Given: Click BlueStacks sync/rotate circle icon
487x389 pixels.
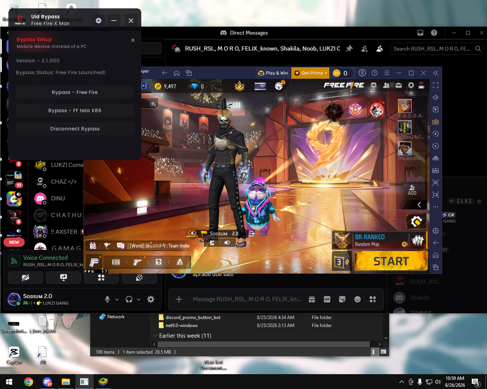Looking at the screenshot, I should (436, 146).
